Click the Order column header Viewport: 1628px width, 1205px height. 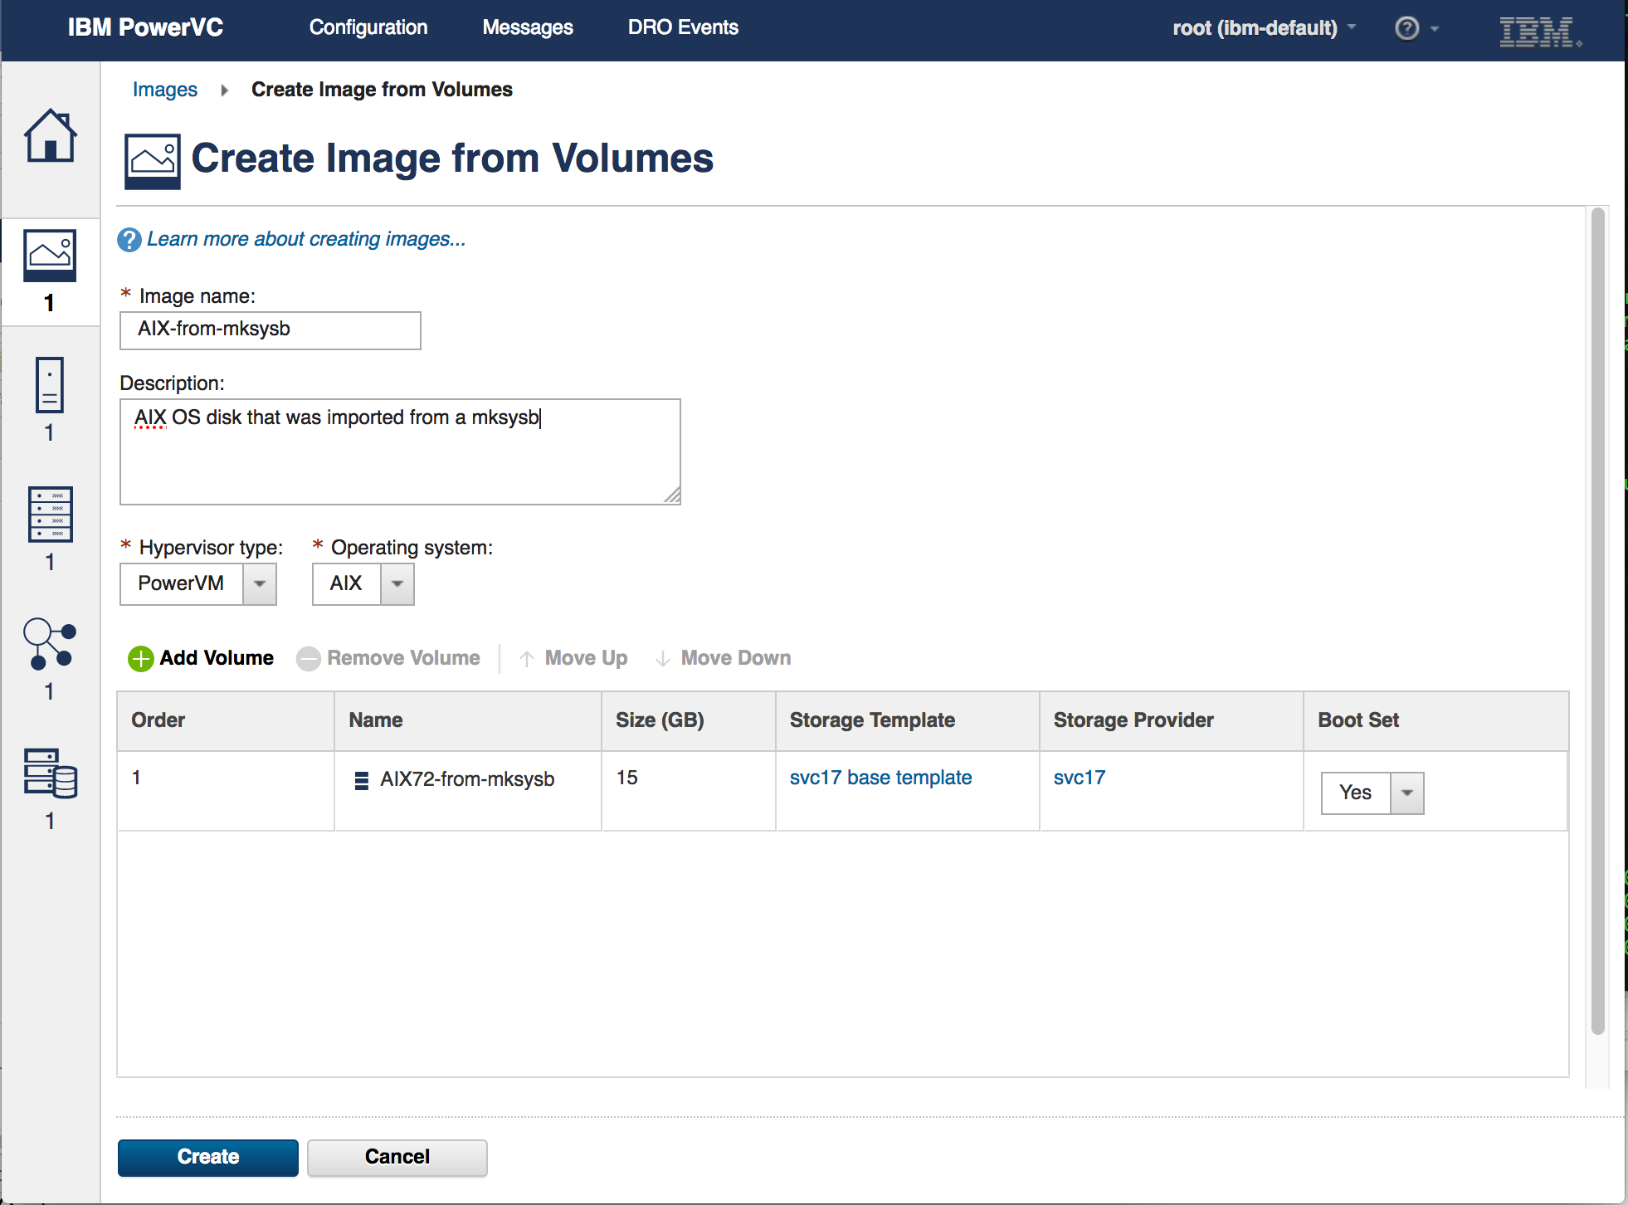pos(226,720)
